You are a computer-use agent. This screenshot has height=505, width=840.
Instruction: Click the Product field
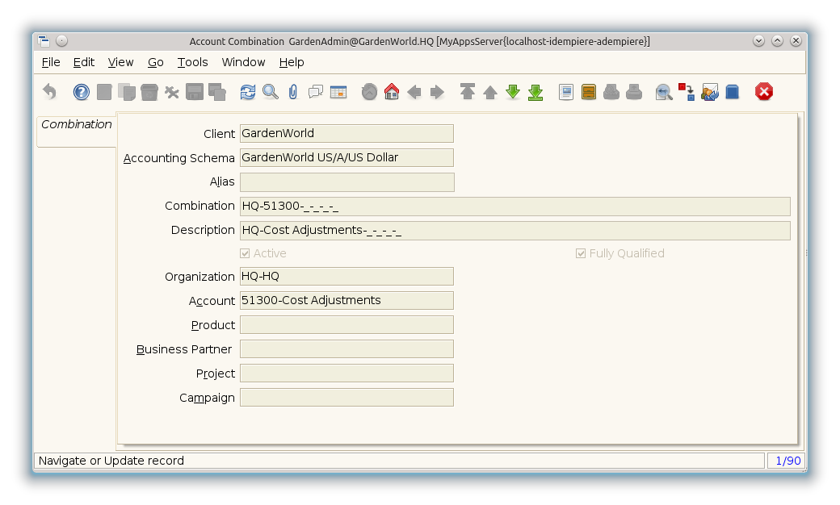pos(346,325)
